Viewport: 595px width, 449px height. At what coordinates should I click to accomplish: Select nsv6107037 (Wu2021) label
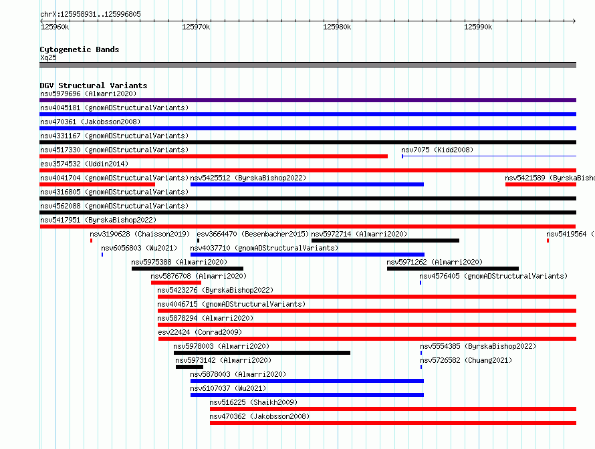click(228, 388)
